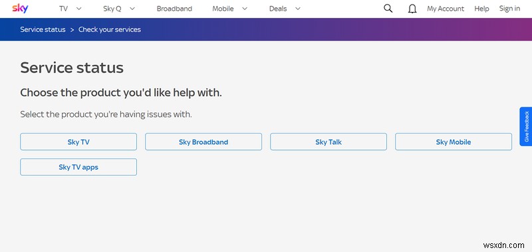Open My Account link
The height and width of the screenshot is (252, 532).
tap(446, 9)
